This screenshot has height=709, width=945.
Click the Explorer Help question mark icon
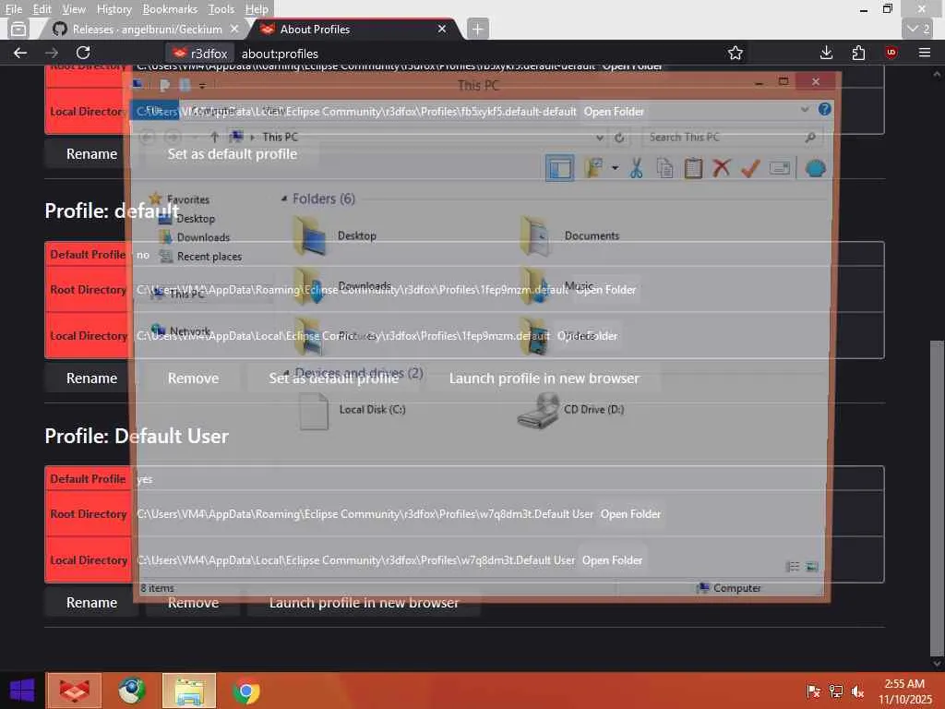[824, 109]
